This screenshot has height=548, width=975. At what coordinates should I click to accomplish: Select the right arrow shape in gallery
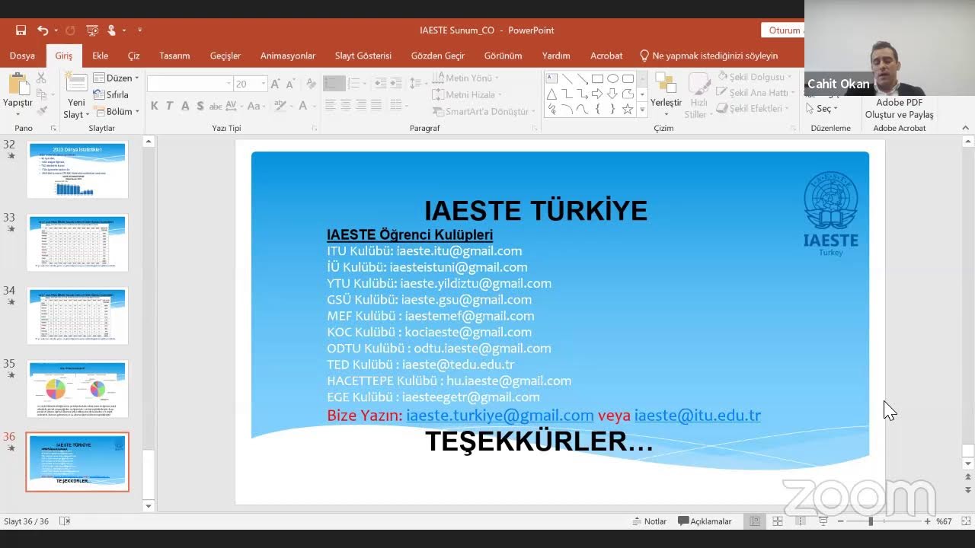tap(597, 94)
